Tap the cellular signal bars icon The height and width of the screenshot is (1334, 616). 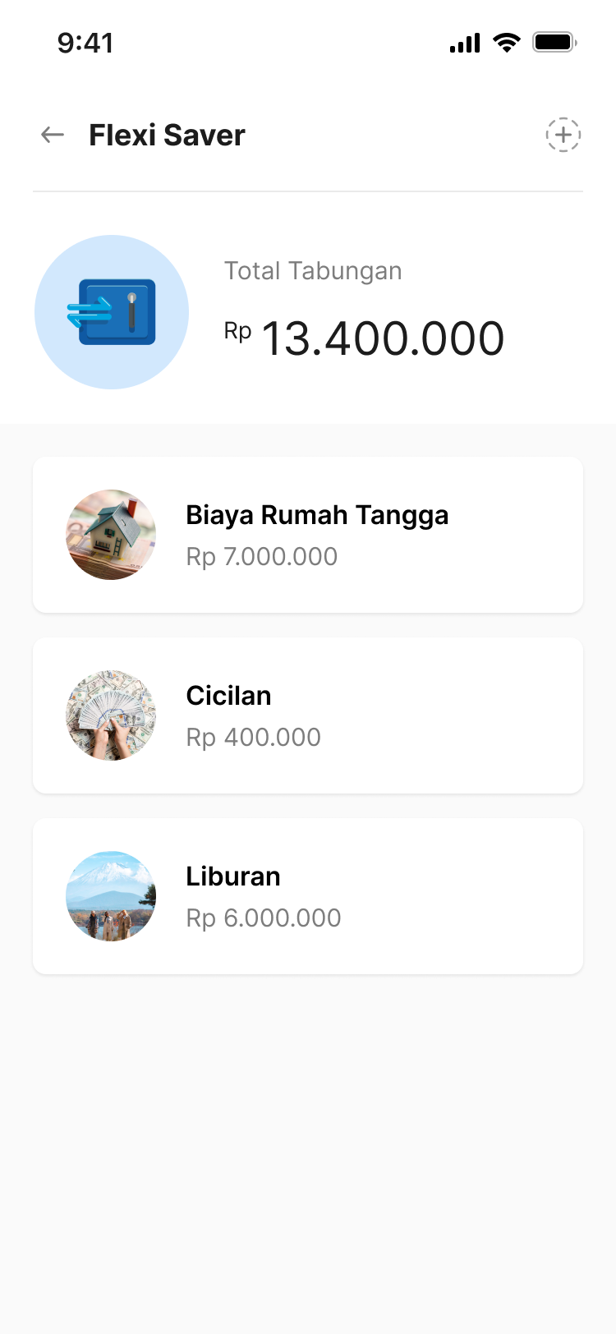coord(465,43)
